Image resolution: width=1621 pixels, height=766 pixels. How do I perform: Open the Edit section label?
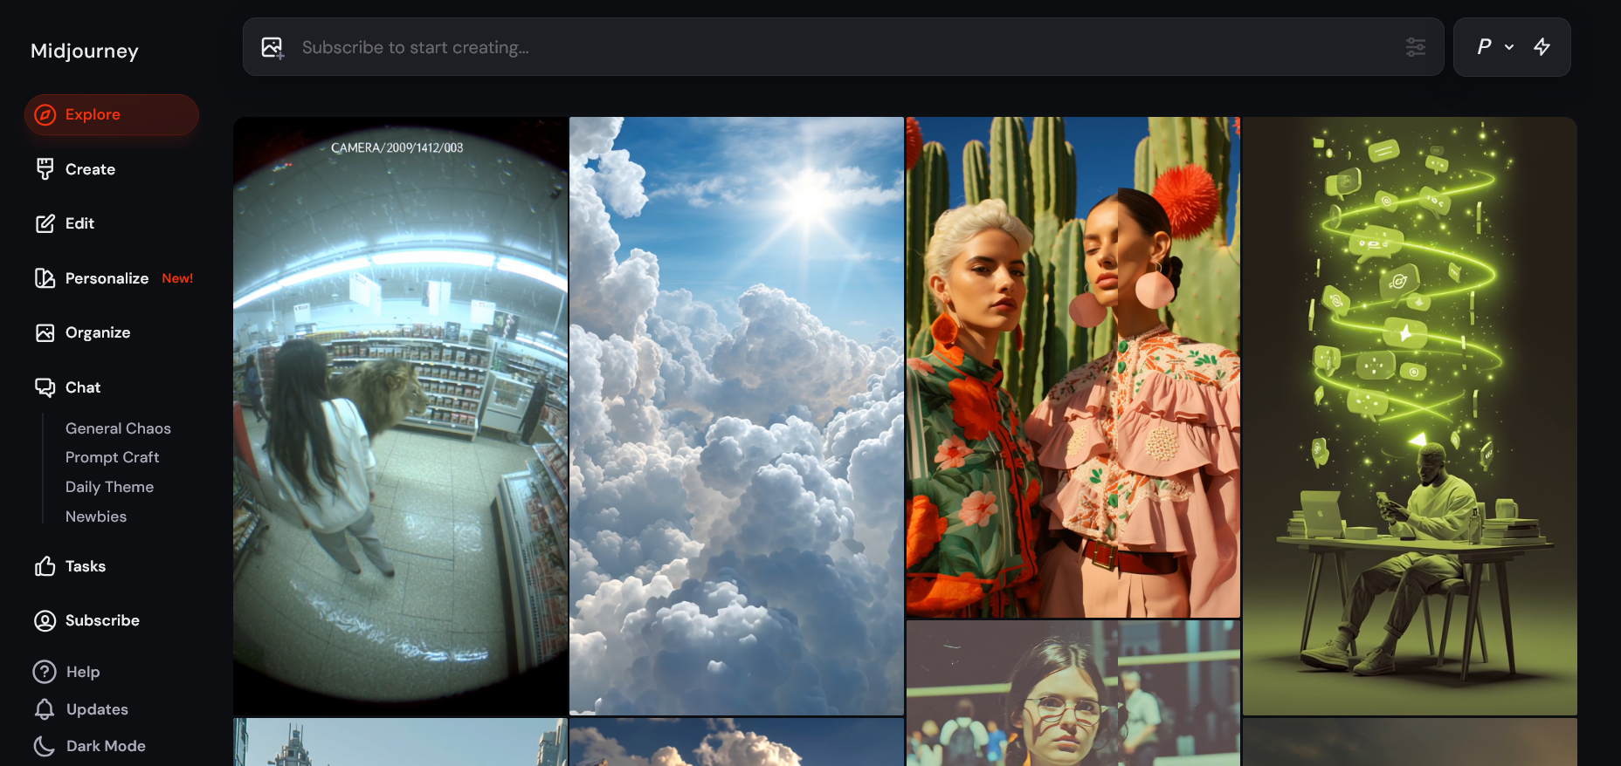pyautogui.click(x=79, y=223)
